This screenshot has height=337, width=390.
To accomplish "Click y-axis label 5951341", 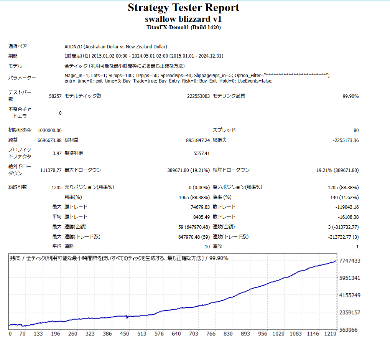I will pyautogui.click(x=350, y=278).
